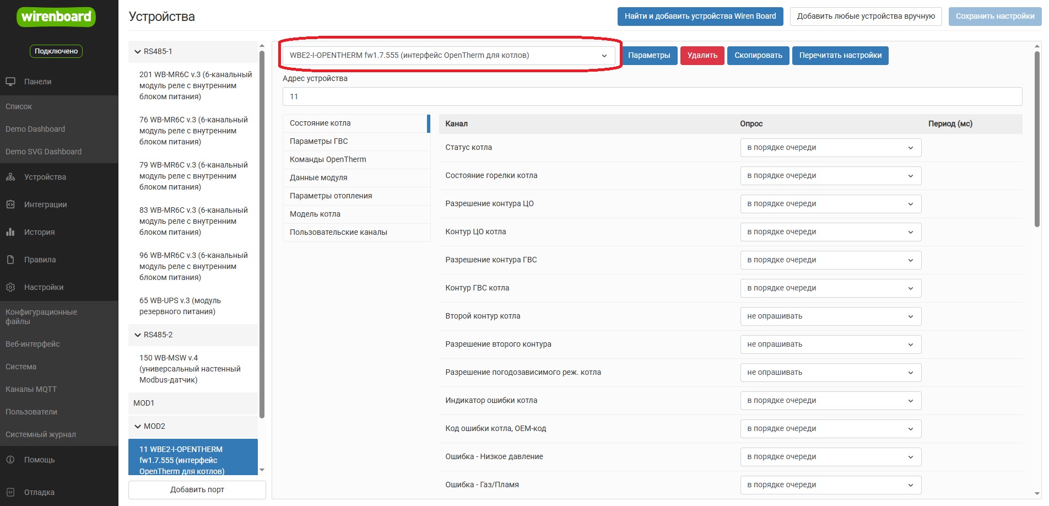
Task: Select device 11 WBE2-I-OPENTHERM in list
Action: coord(193,457)
